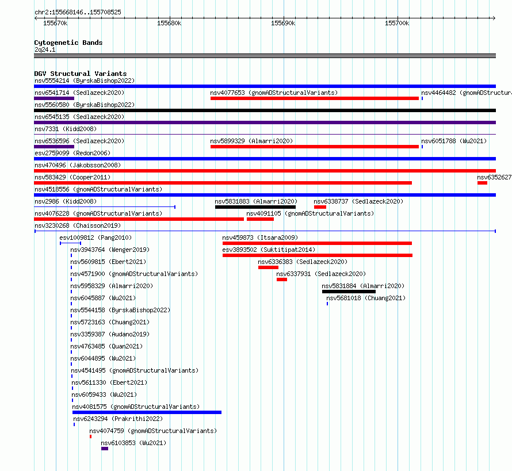Click the DGV Structural Variants track title
Image resolution: width=512 pixels, height=471 pixels.
click(x=81, y=74)
